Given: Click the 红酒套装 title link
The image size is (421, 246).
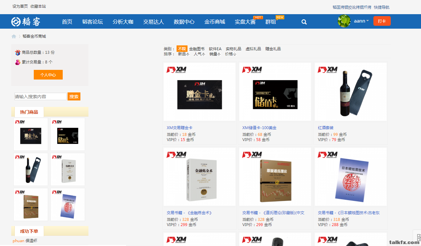Looking at the screenshot, I should pyautogui.click(x=326, y=128).
